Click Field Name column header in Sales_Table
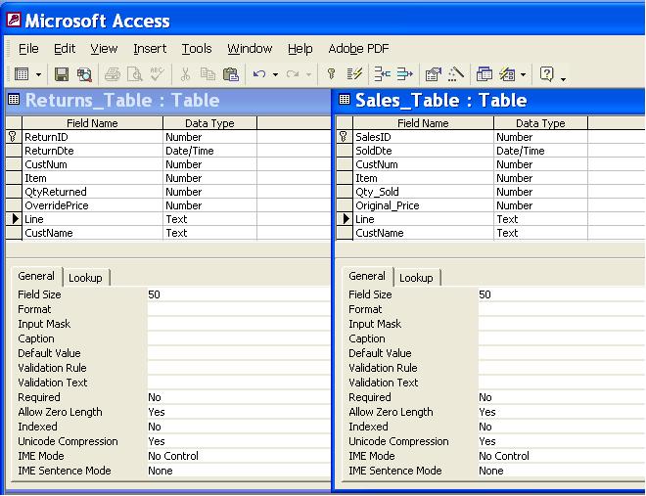Viewport: 646px width, 496px height. coord(423,123)
